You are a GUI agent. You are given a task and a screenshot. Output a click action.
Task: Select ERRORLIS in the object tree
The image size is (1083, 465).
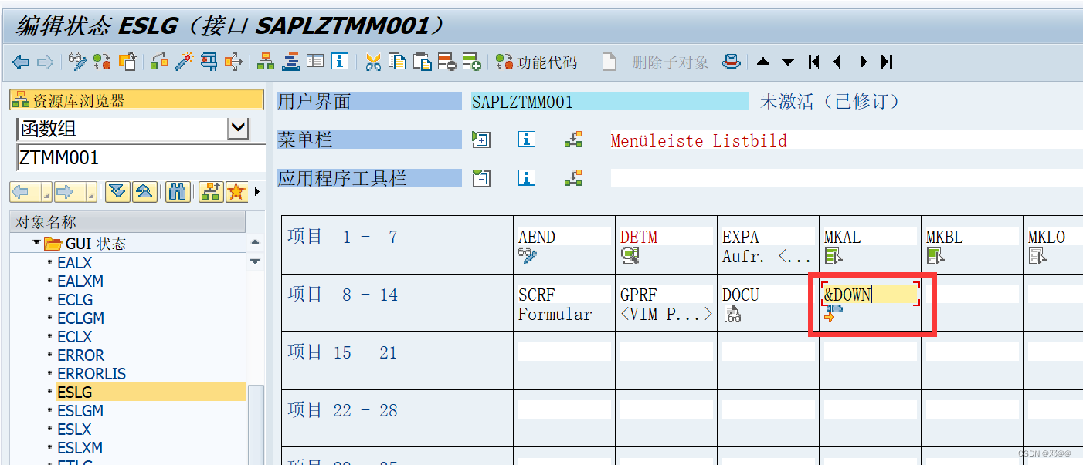[91, 373]
